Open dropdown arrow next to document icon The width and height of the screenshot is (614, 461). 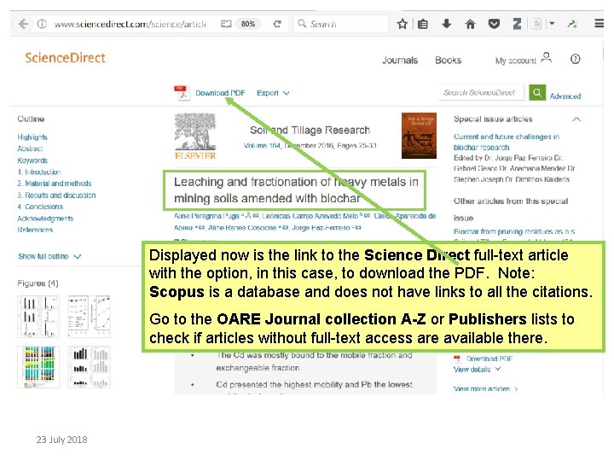(x=552, y=24)
